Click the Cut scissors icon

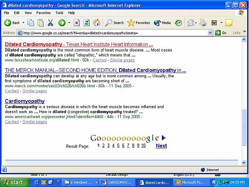tap(50, 23)
